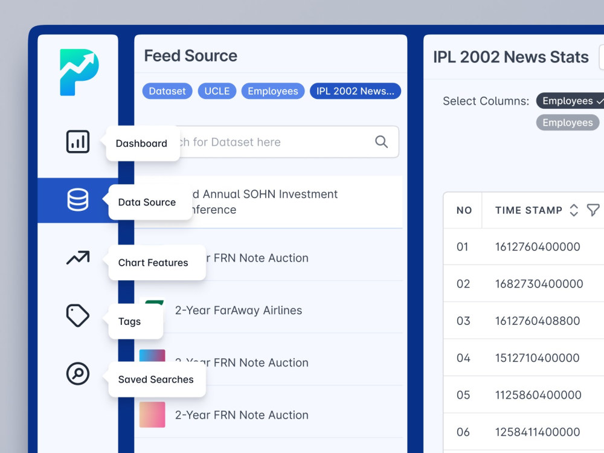
Task: Select row 02 timestamp 1682730400000
Action: click(539, 283)
